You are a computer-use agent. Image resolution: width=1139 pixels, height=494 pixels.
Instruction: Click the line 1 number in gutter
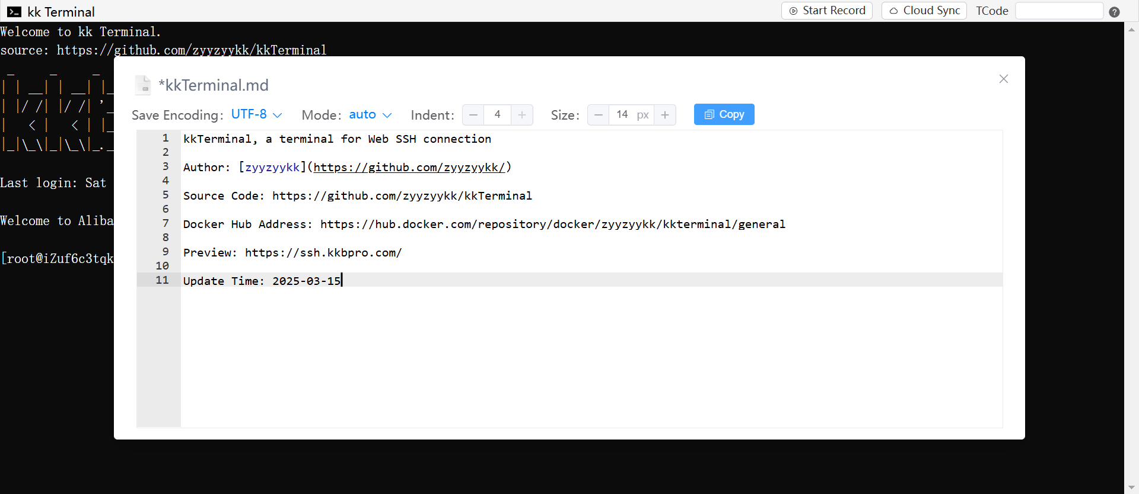click(x=166, y=139)
